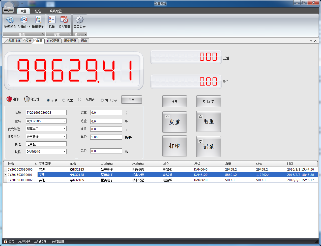Click the 皮重 input field
The image size is (321, 246).
[106, 112]
